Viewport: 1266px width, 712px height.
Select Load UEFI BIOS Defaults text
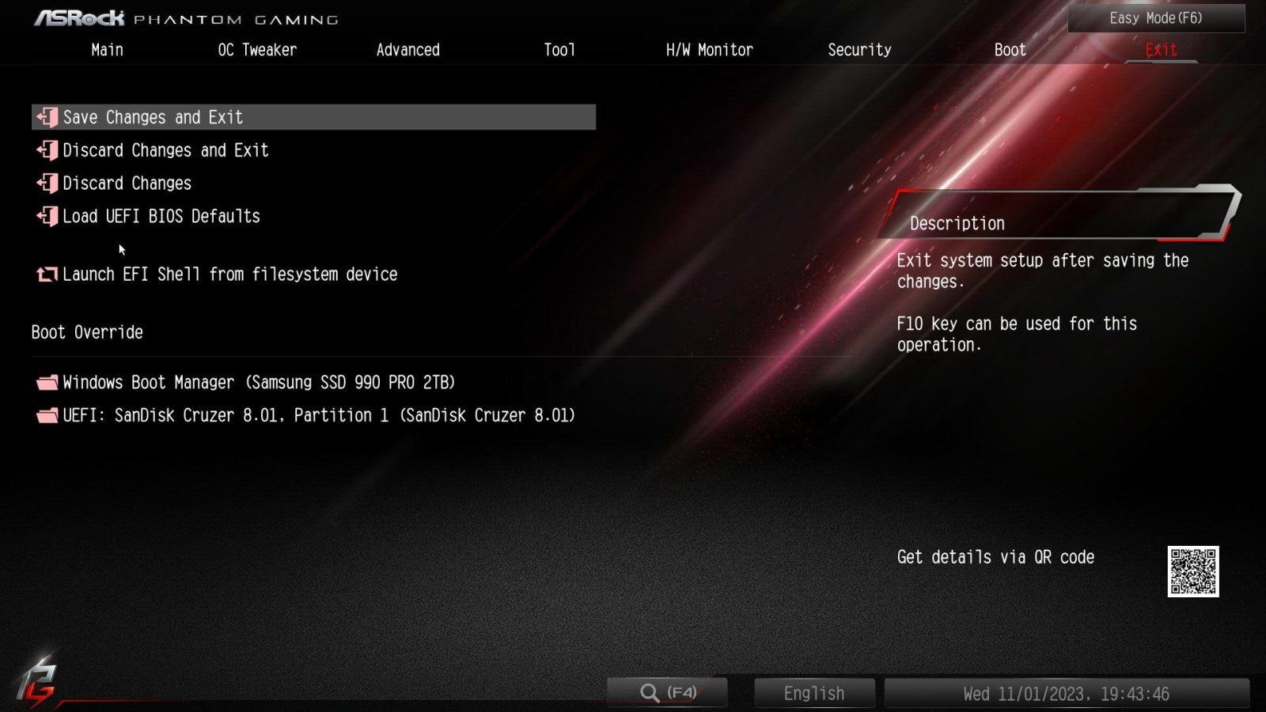pyautogui.click(x=161, y=216)
